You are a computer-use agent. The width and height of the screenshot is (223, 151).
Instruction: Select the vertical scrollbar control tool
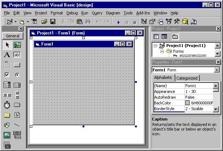(17, 95)
